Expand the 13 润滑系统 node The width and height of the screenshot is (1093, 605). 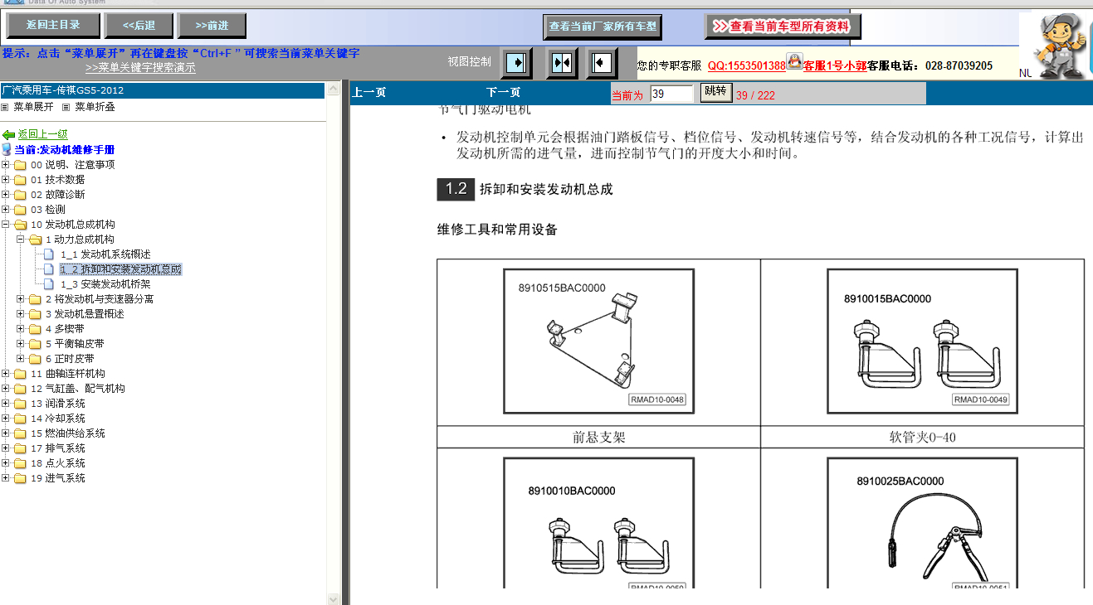coord(6,403)
